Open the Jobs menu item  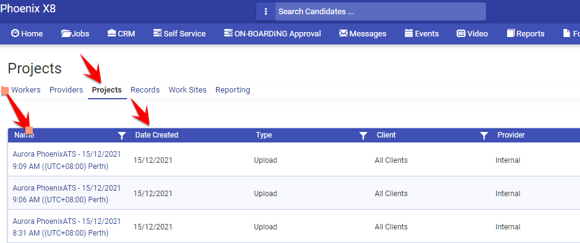pyautogui.click(x=75, y=33)
